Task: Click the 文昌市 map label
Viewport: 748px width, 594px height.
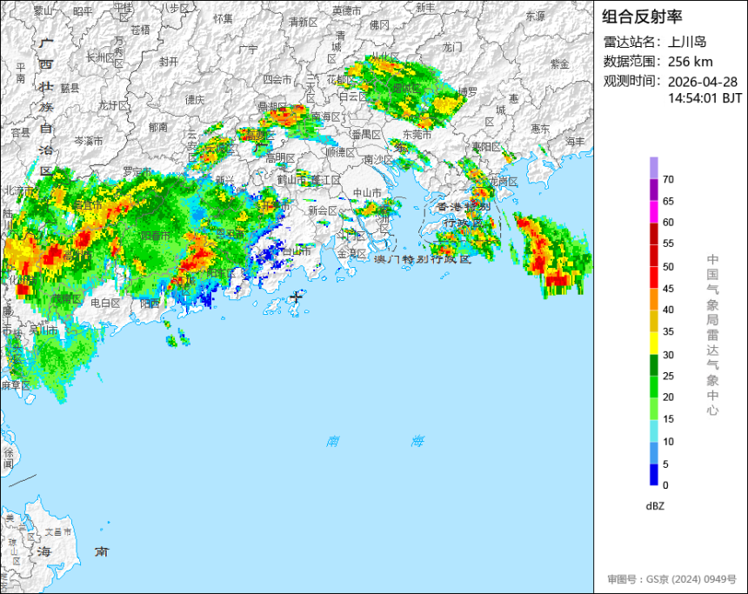Action: click(57, 531)
